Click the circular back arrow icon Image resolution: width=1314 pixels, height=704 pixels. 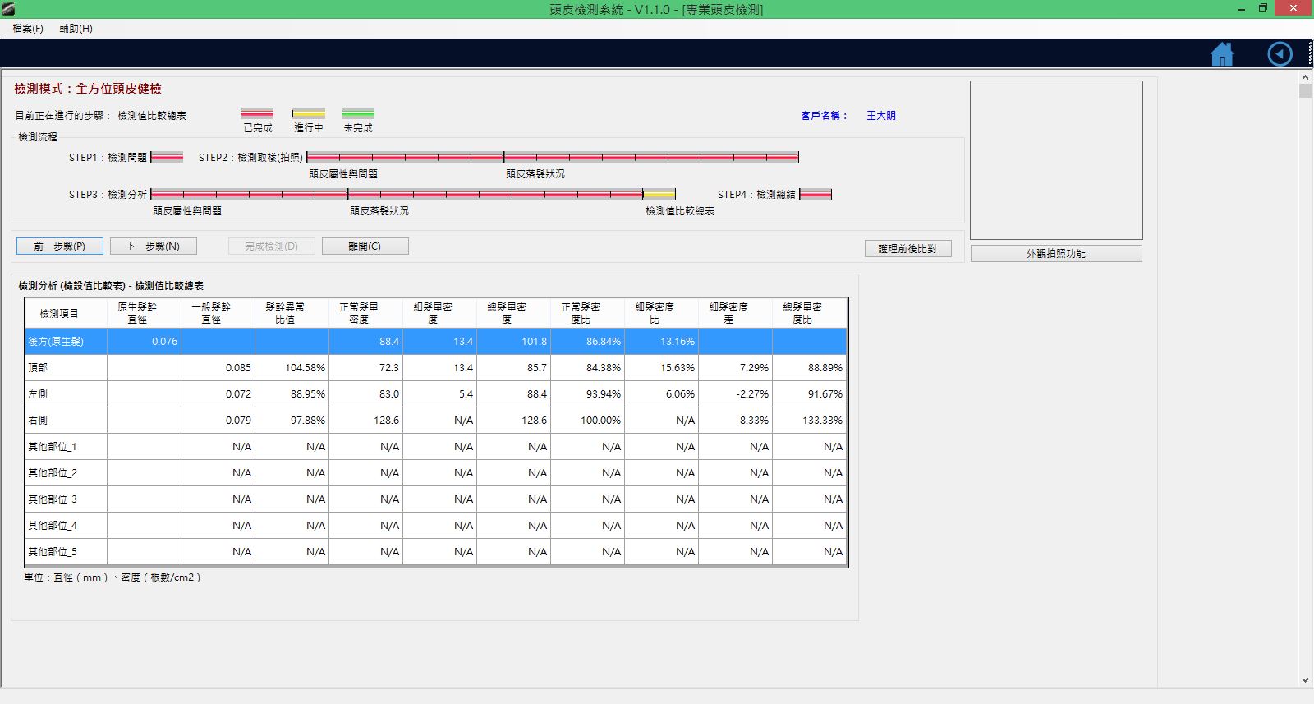[x=1280, y=54]
